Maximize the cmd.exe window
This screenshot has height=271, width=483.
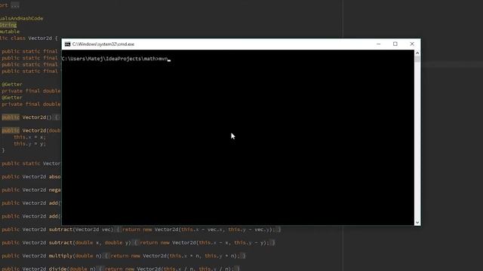coord(395,44)
